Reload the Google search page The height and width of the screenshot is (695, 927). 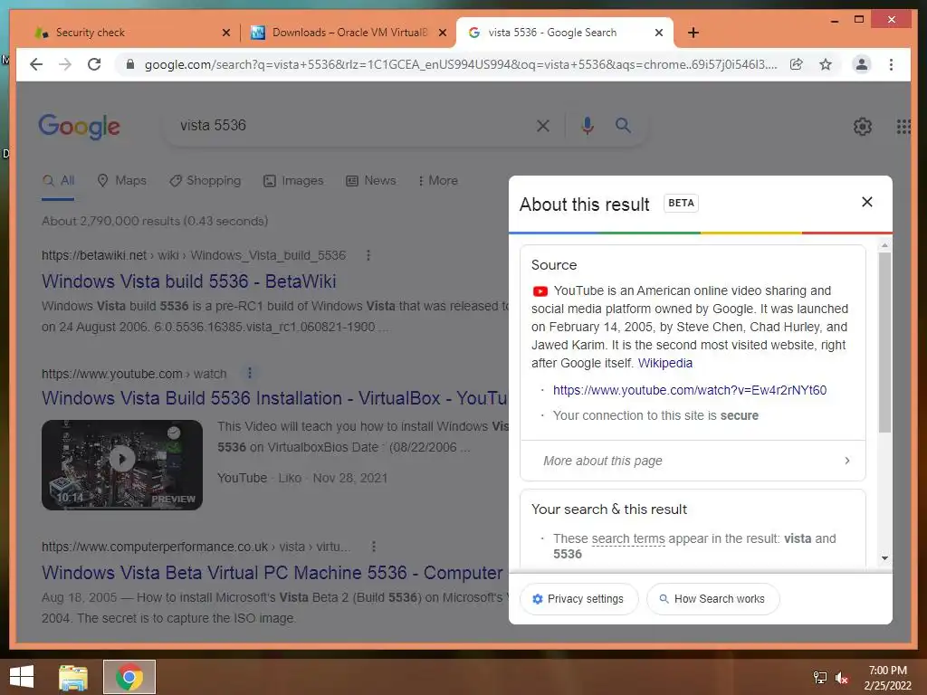(x=94, y=64)
